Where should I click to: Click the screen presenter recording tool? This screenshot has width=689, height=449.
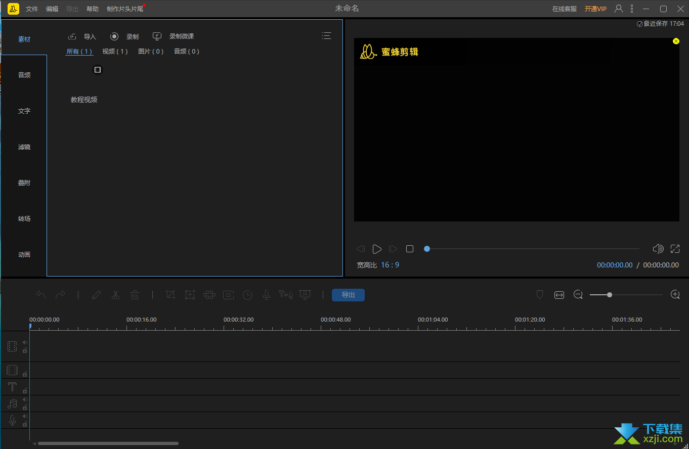[305, 295]
